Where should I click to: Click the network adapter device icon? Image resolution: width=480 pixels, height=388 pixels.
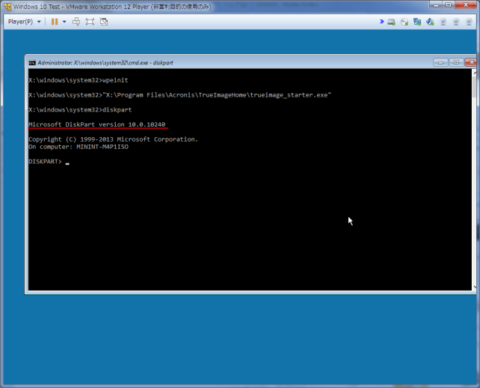click(x=417, y=22)
